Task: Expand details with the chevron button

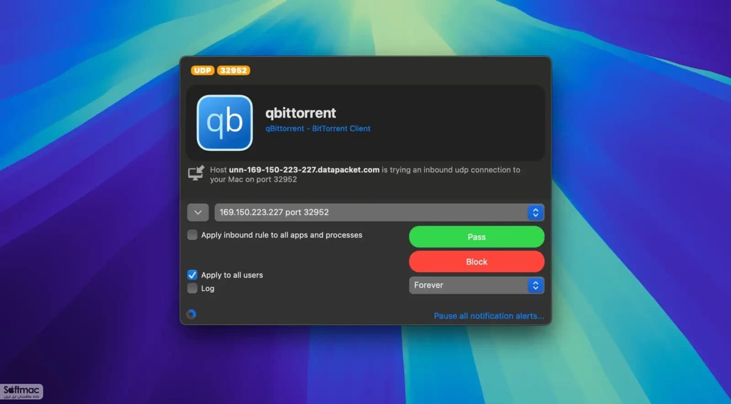Action: click(x=198, y=213)
